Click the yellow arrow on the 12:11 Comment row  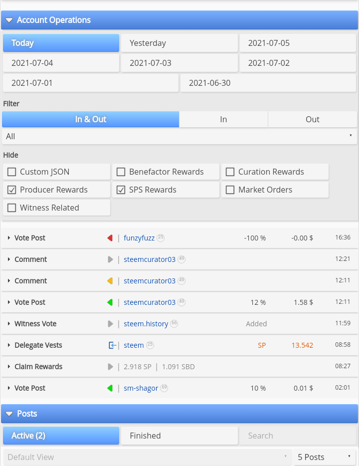pos(110,281)
